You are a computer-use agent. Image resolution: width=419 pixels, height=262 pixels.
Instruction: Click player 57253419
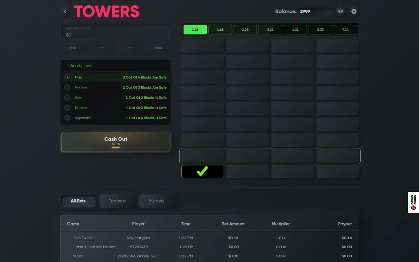coord(139,247)
